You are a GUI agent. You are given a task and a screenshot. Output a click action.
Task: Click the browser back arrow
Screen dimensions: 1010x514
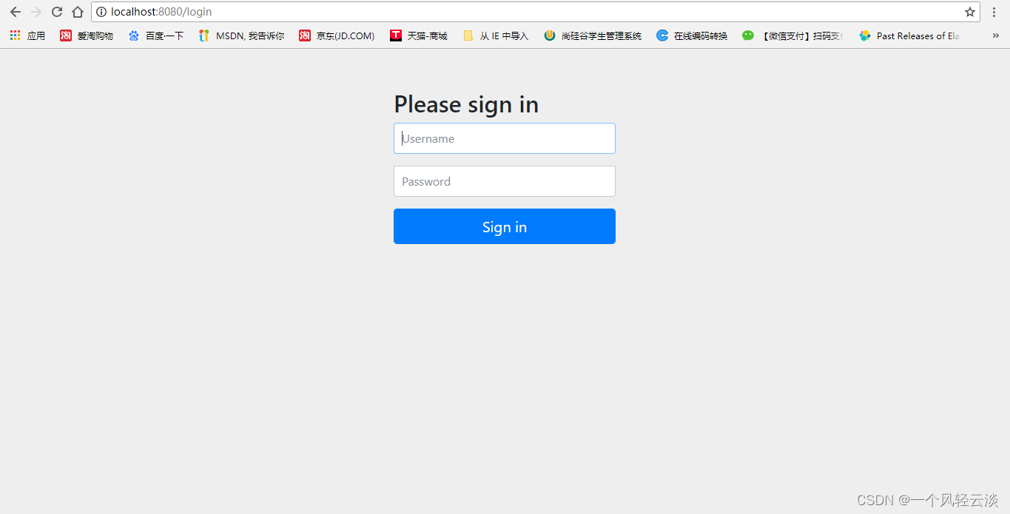15,12
